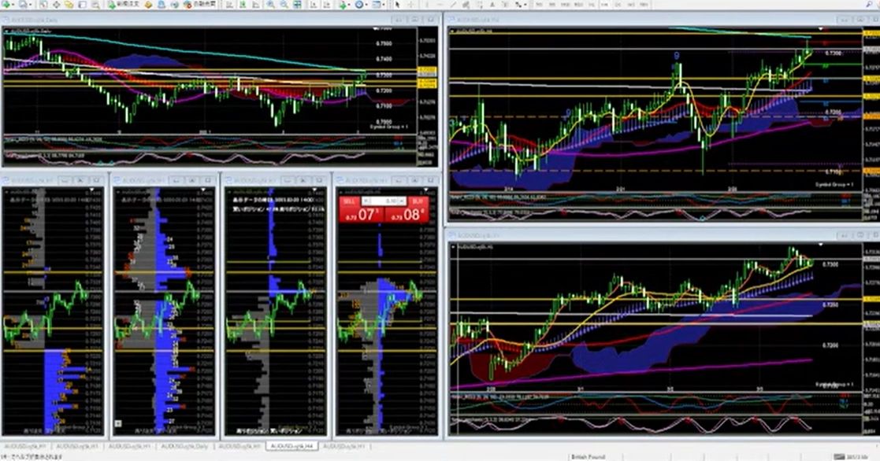This screenshot has height=461, width=880.
Task: Click the Daily chart shift triangle marker
Action: point(375,29)
